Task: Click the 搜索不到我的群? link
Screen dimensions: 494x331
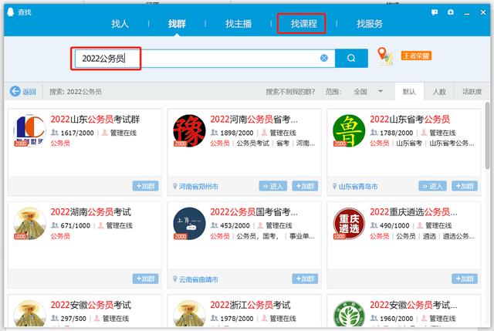Action: 291,91
